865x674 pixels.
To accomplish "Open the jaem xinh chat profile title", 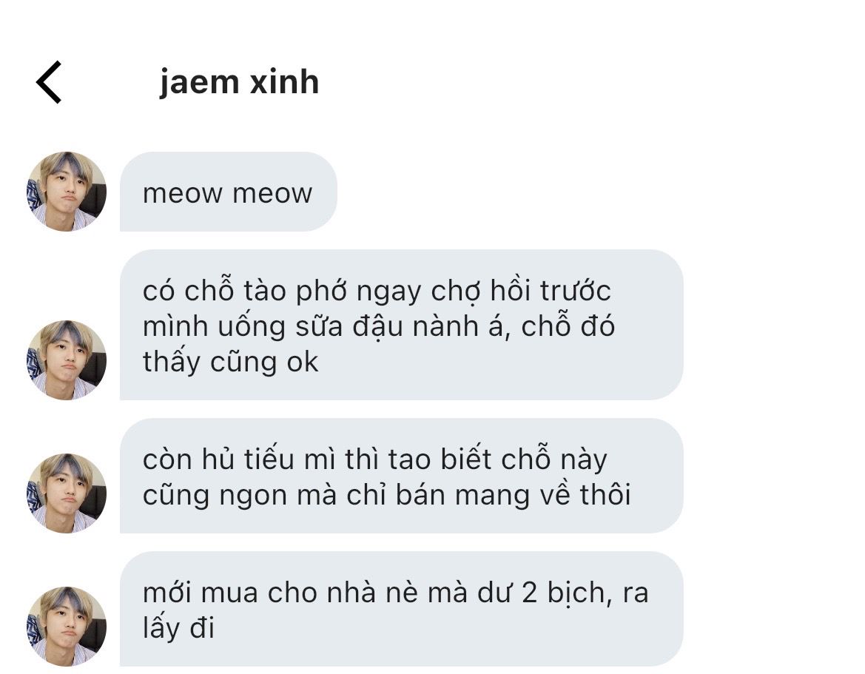I will tap(240, 83).
